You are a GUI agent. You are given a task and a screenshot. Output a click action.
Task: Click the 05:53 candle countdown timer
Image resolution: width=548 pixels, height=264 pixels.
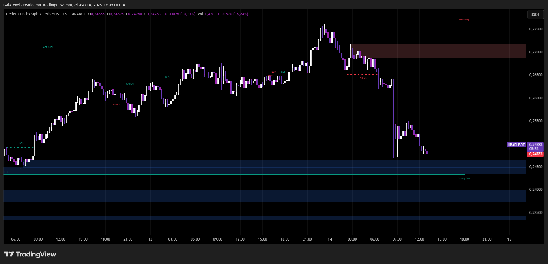pos(534,149)
